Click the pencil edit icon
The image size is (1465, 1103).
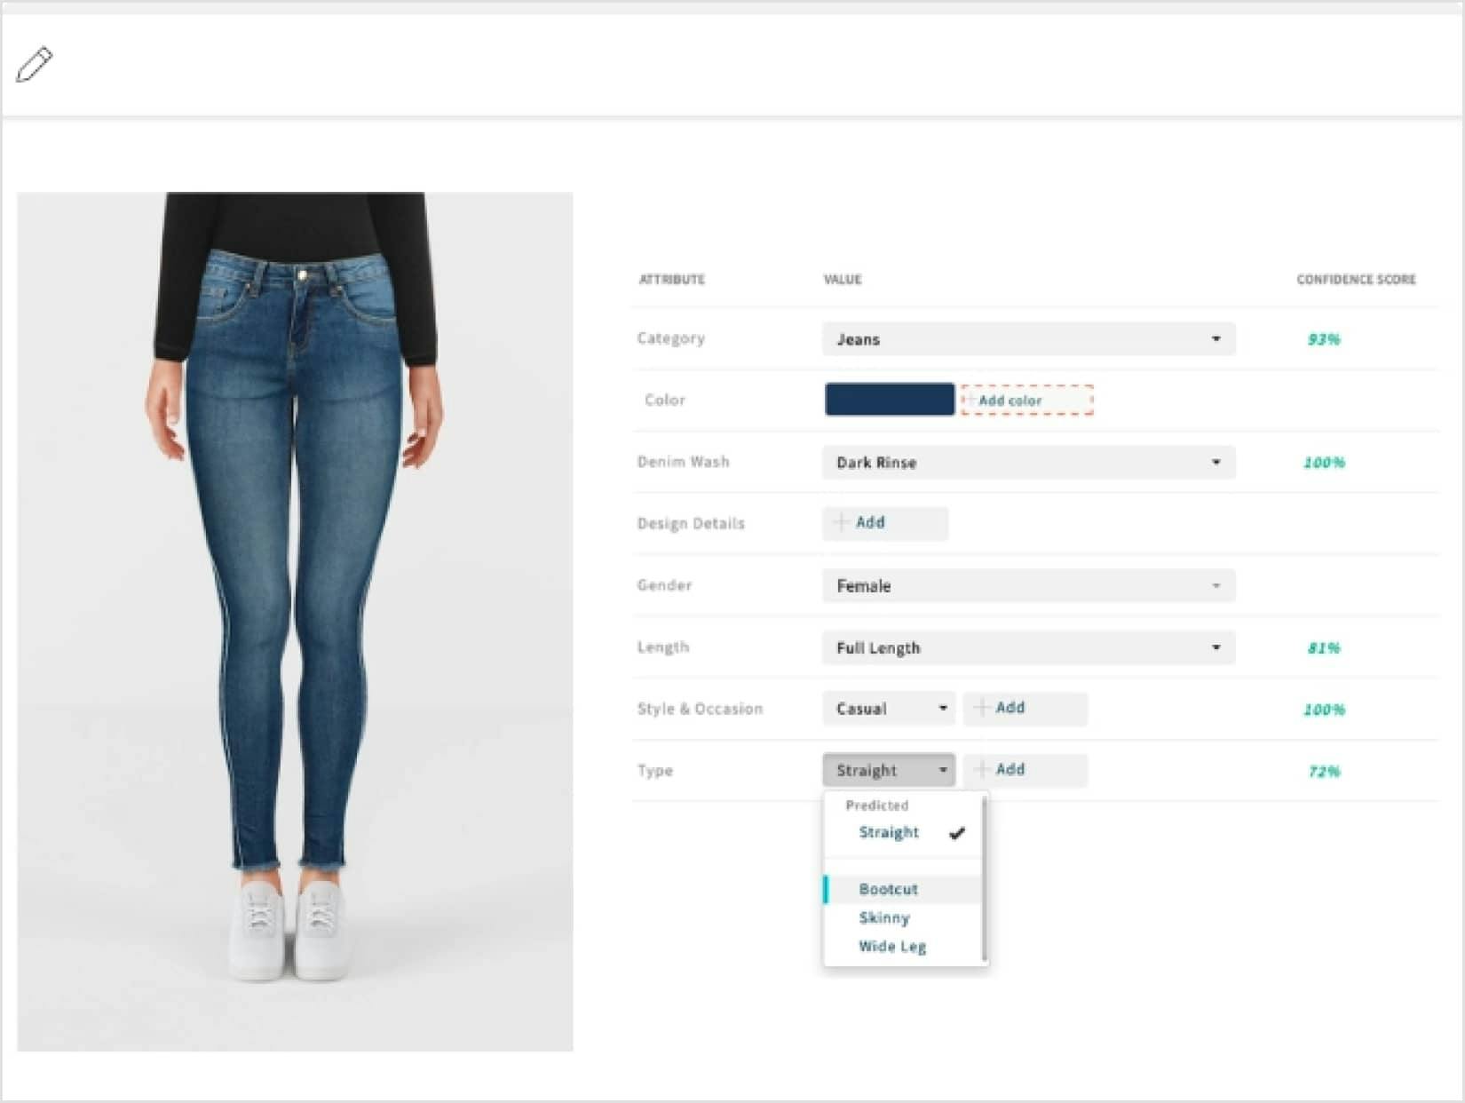click(x=35, y=63)
